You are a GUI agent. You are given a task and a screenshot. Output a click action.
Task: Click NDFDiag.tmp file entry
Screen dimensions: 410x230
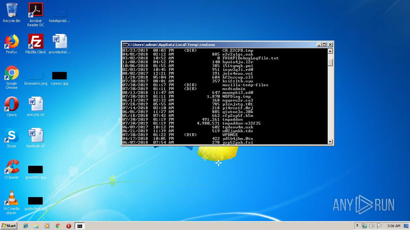pyautogui.click(x=236, y=96)
